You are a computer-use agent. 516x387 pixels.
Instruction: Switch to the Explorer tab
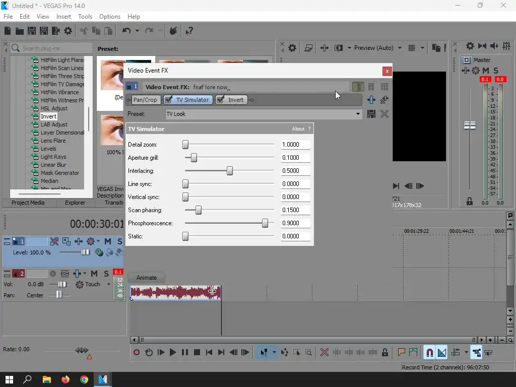click(75, 203)
